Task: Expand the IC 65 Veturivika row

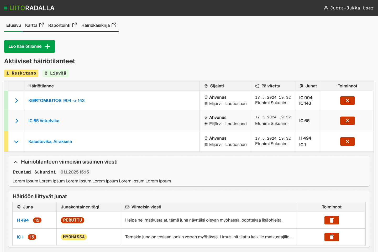Action: click(x=17, y=121)
